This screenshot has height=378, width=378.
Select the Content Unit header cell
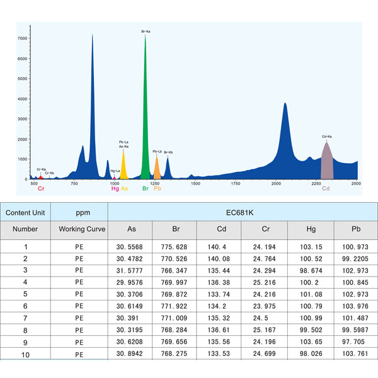(26, 212)
